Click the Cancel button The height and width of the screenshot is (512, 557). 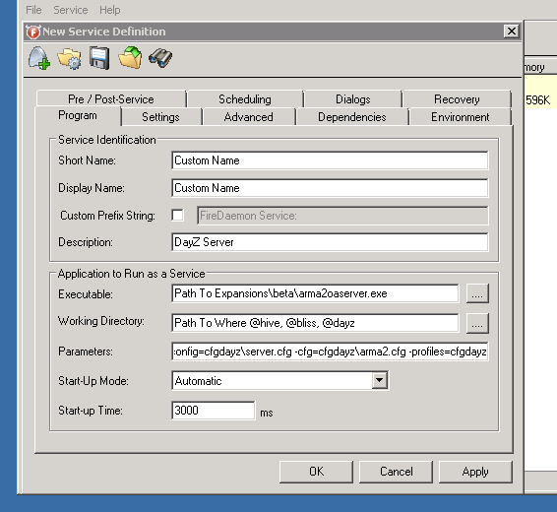[396, 472]
